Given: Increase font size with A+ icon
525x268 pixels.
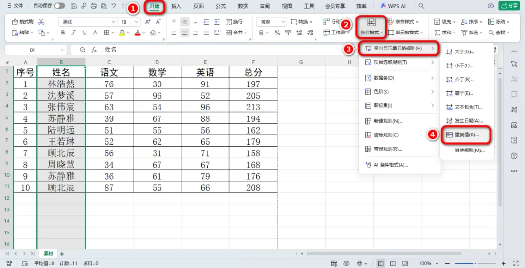Looking at the screenshot, I should 148,22.
